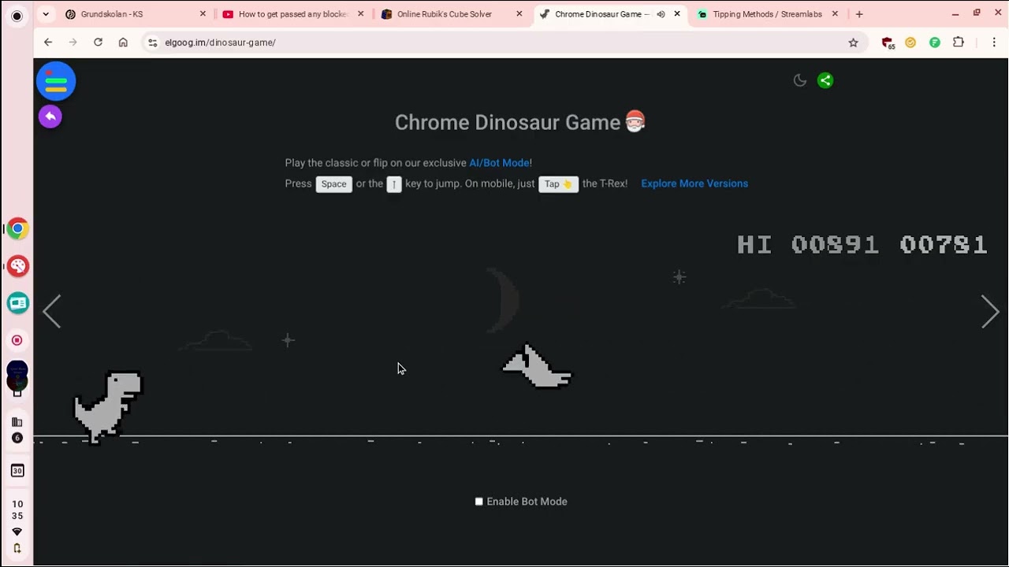Open Chrome from the shelf
Screen dimensions: 1009x567
(x=17, y=229)
